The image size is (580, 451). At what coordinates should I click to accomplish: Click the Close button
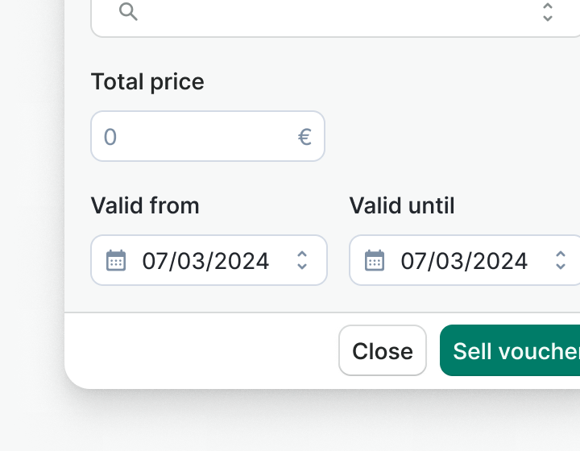pyautogui.click(x=383, y=350)
